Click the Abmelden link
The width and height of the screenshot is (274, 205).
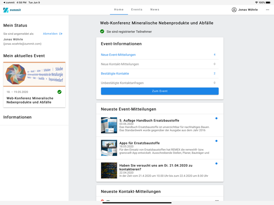pyautogui.click(x=50, y=34)
